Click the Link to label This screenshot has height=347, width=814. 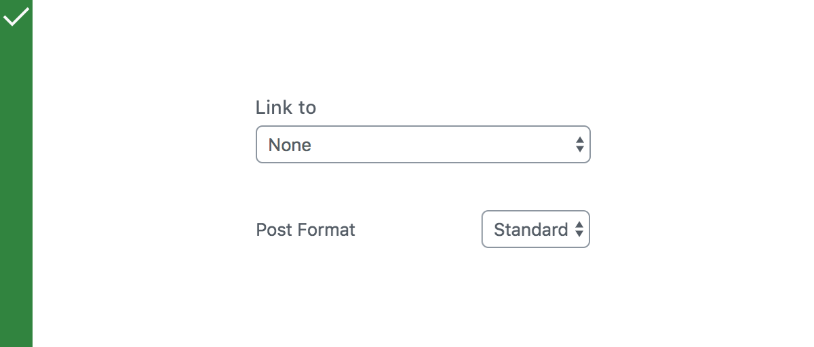tap(286, 107)
